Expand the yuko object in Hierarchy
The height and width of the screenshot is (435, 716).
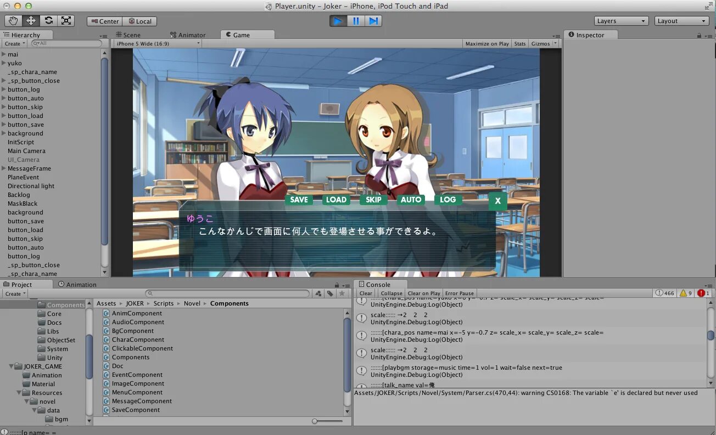(x=4, y=63)
